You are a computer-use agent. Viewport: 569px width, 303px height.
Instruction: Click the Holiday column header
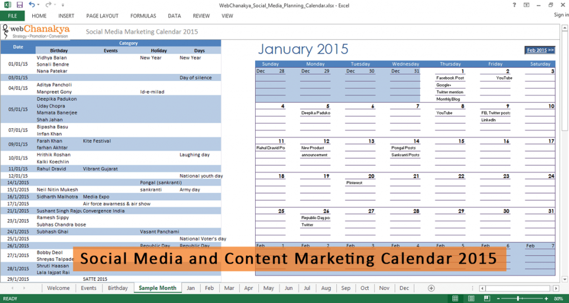(x=159, y=50)
